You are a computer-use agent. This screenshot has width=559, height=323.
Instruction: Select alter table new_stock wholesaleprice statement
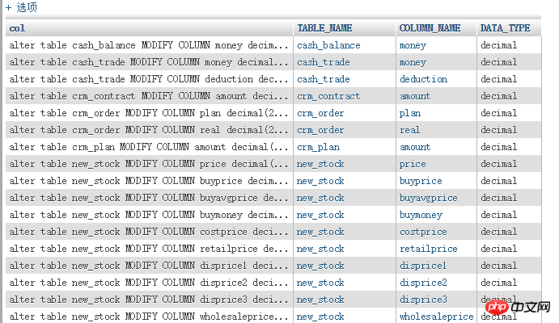click(x=149, y=317)
